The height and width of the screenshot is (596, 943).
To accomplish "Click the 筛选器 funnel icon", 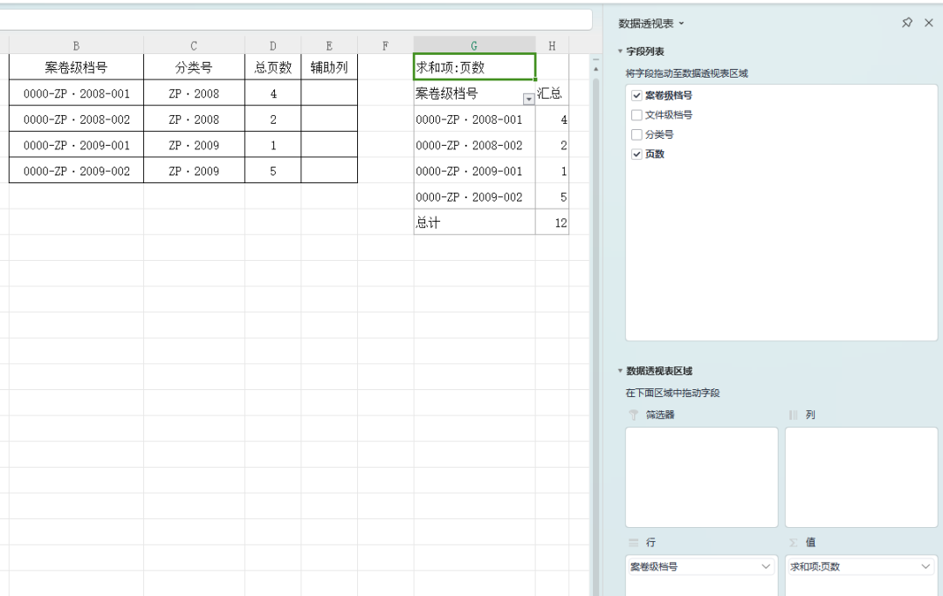I will coord(633,414).
